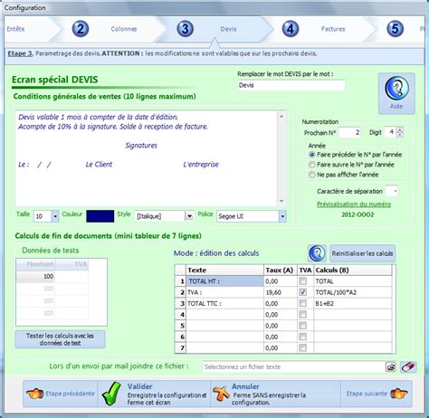Open help icon for calculation mode

click(317, 253)
